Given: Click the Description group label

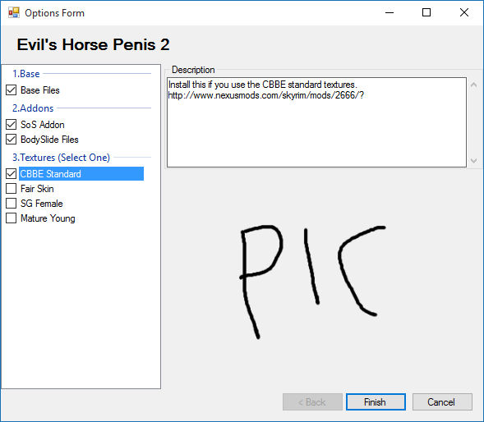Looking at the screenshot, I should [x=193, y=70].
